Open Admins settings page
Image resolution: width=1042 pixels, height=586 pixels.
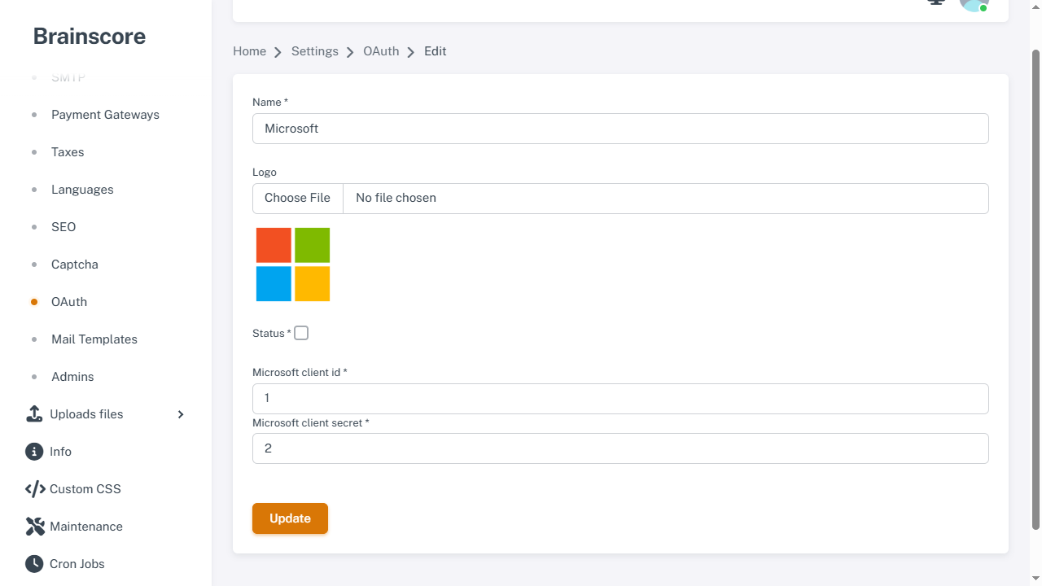[x=72, y=377]
